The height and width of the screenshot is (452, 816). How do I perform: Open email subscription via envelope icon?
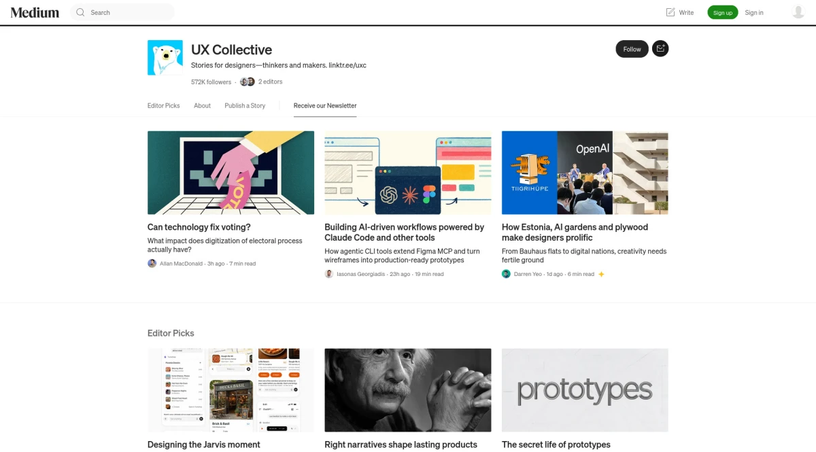point(660,48)
